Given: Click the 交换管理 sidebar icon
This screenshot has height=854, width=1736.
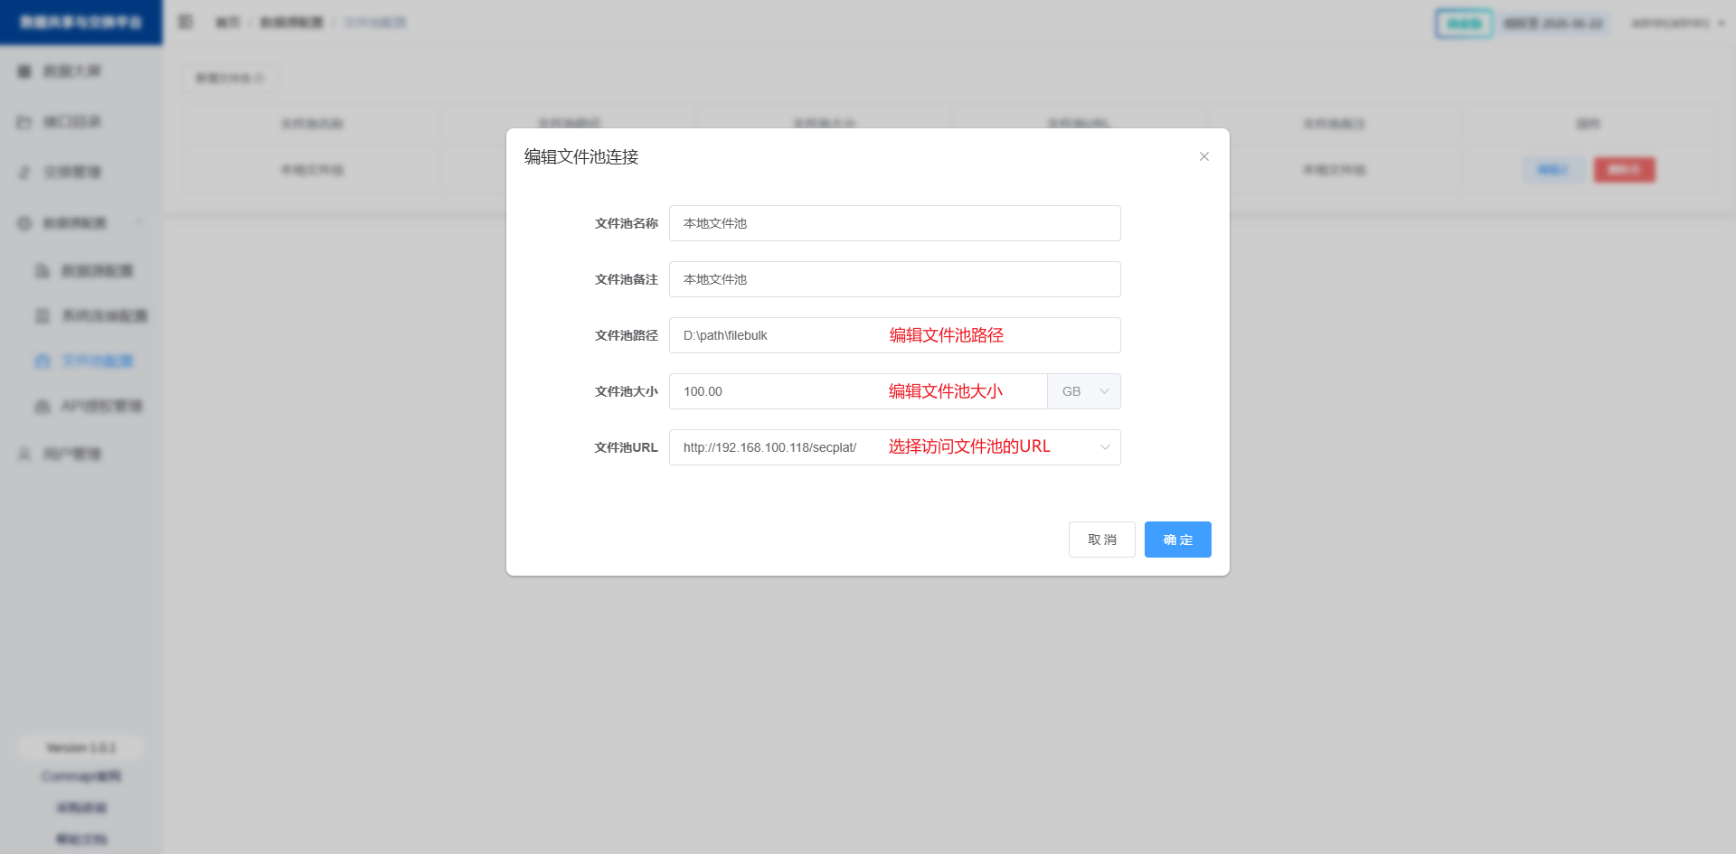Looking at the screenshot, I should [x=24, y=173].
